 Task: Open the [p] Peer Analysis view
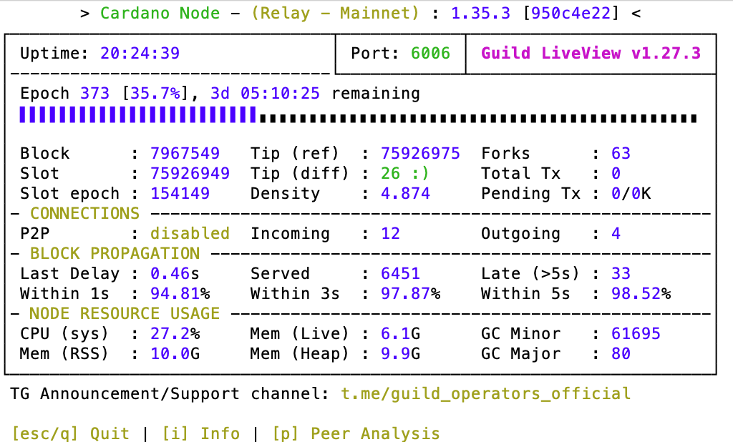tap(356, 433)
